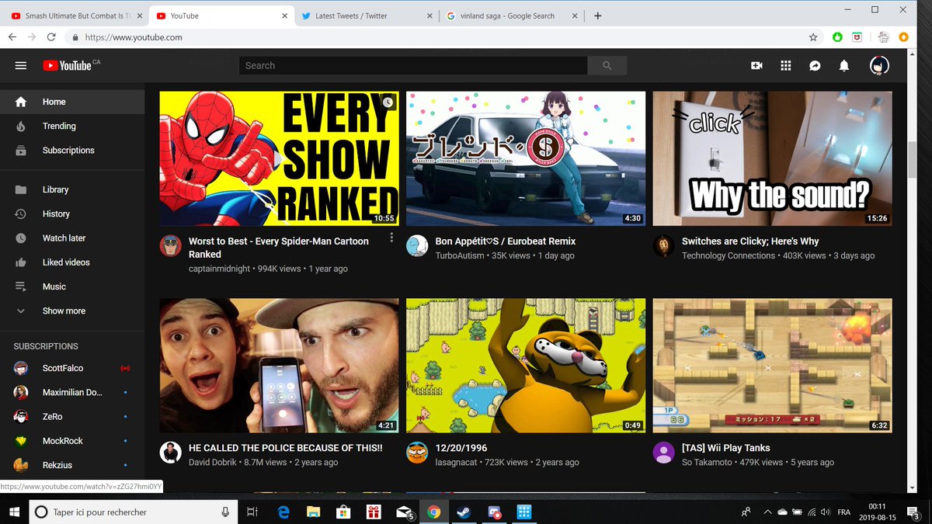932x524 pixels.
Task: Bookmark this page with the star
Action: (812, 37)
